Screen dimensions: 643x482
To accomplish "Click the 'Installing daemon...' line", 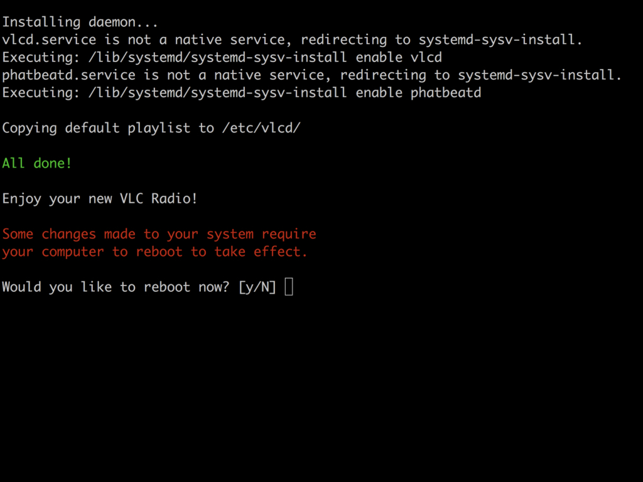I will [x=80, y=22].
